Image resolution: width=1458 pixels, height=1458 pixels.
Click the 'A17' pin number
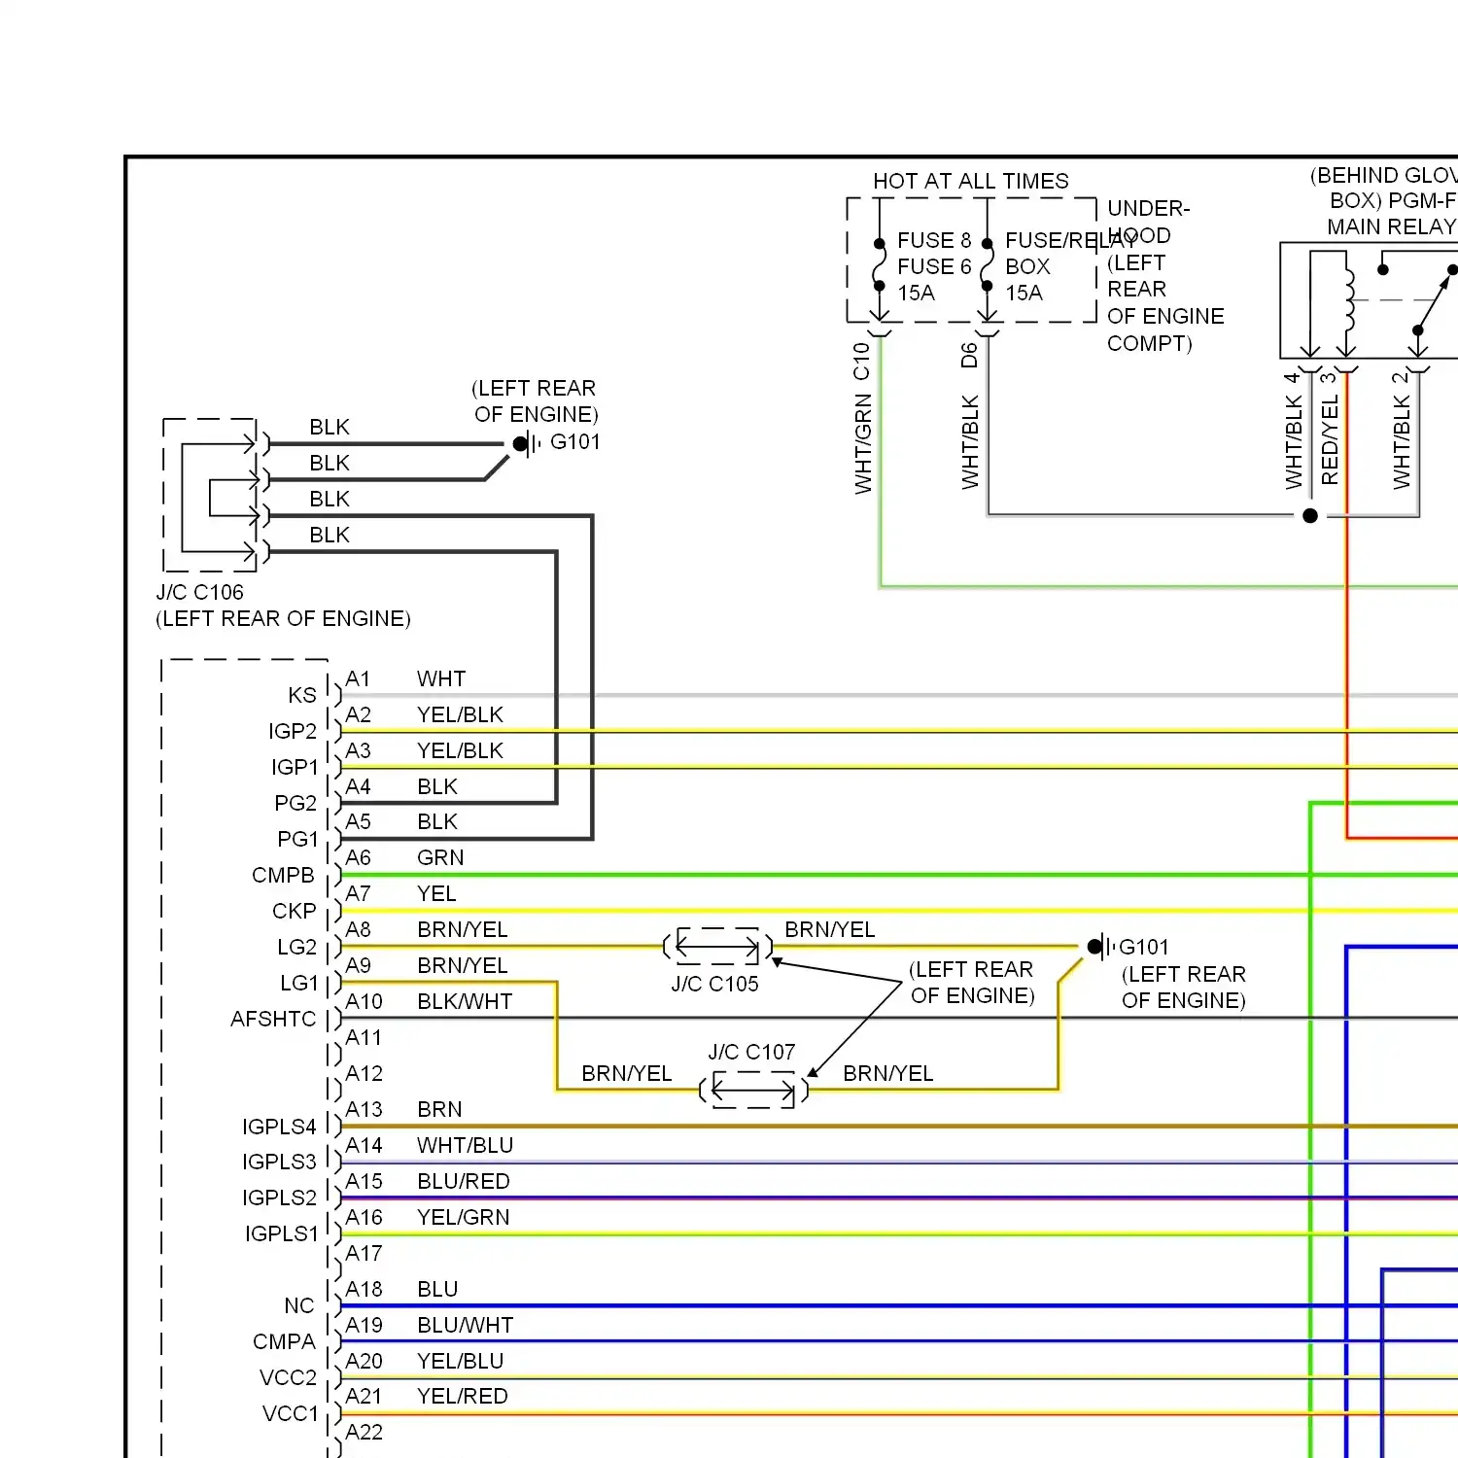(364, 1254)
